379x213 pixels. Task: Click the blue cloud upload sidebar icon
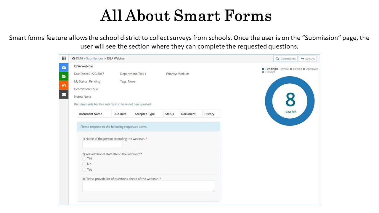(64, 67)
